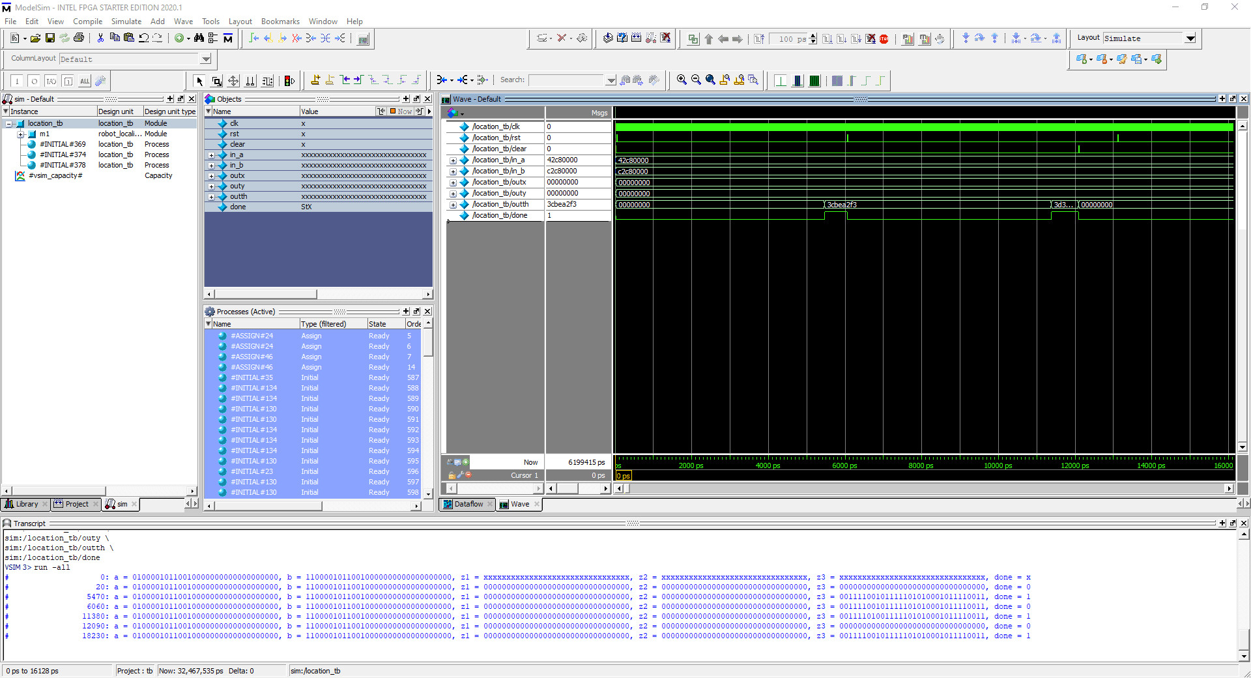Image resolution: width=1251 pixels, height=678 pixels.
Task: Click the Restart simulation icon
Action: coord(759,39)
